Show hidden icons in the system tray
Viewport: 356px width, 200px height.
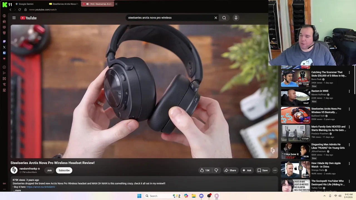click(324, 196)
